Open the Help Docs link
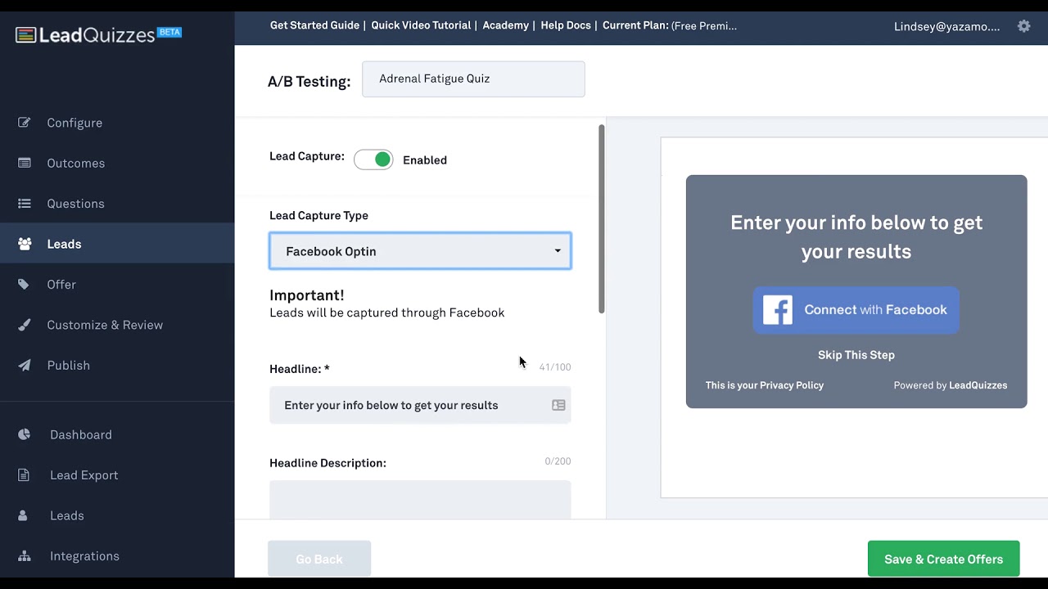The height and width of the screenshot is (589, 1048). click(x=566, y=25)
